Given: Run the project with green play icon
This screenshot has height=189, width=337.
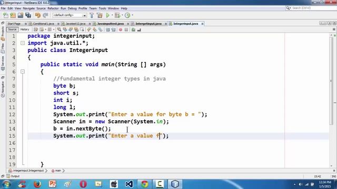Looking at the screenshot, I should point(107,15).
